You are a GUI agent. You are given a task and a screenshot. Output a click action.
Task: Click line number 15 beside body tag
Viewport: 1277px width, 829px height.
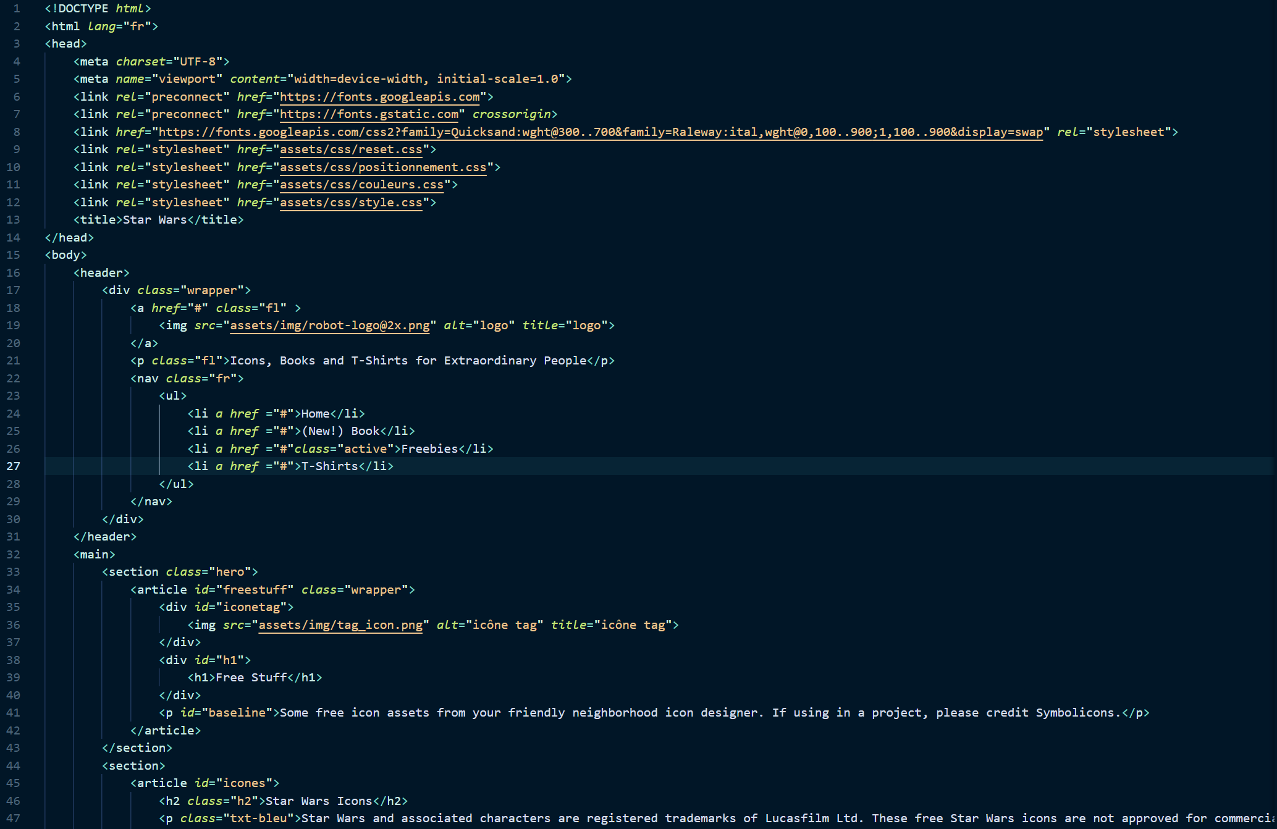[14, 255]
